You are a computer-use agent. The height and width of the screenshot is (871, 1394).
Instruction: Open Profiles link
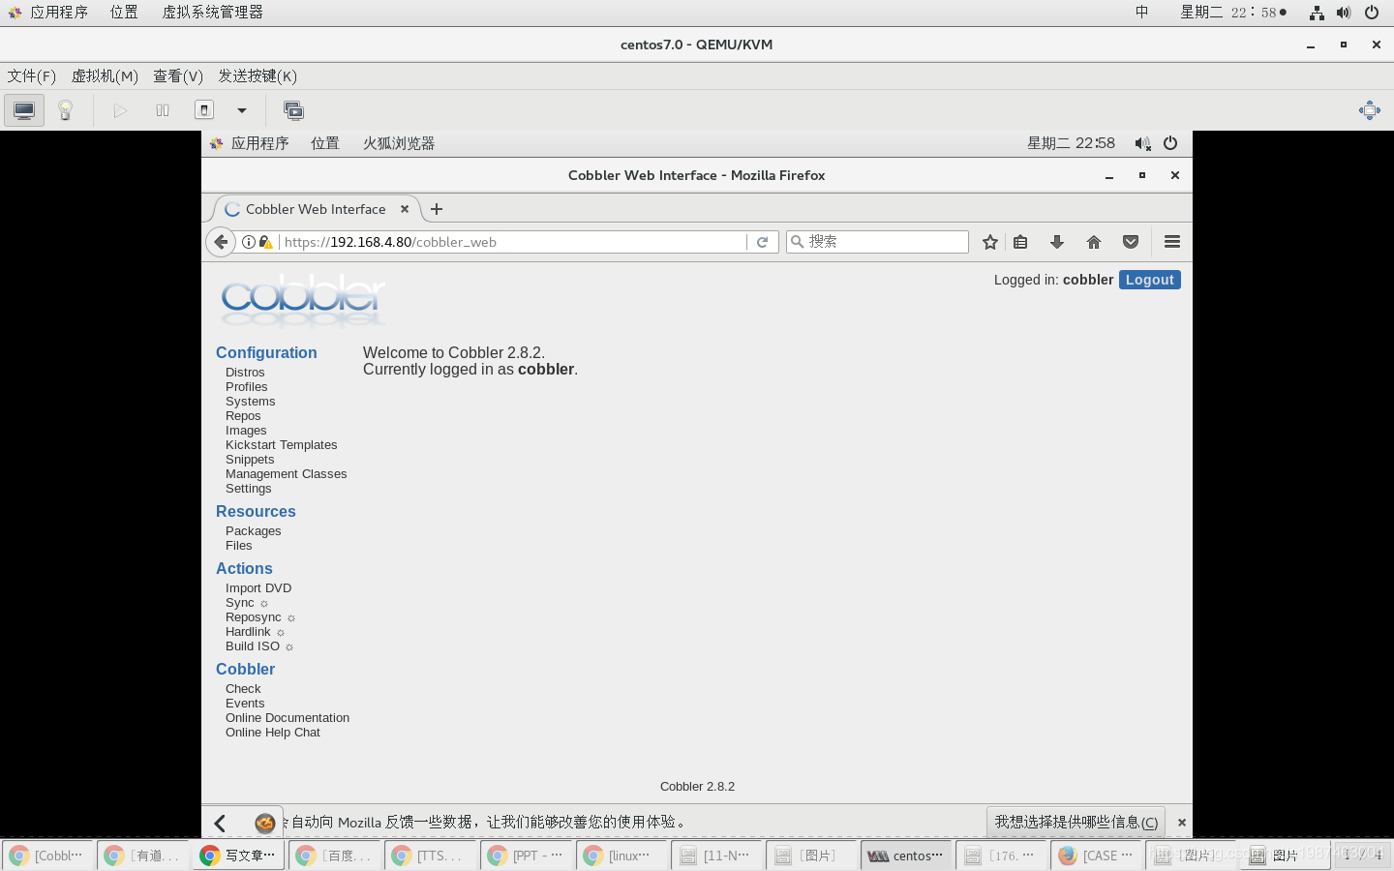(x=247, y=387)
